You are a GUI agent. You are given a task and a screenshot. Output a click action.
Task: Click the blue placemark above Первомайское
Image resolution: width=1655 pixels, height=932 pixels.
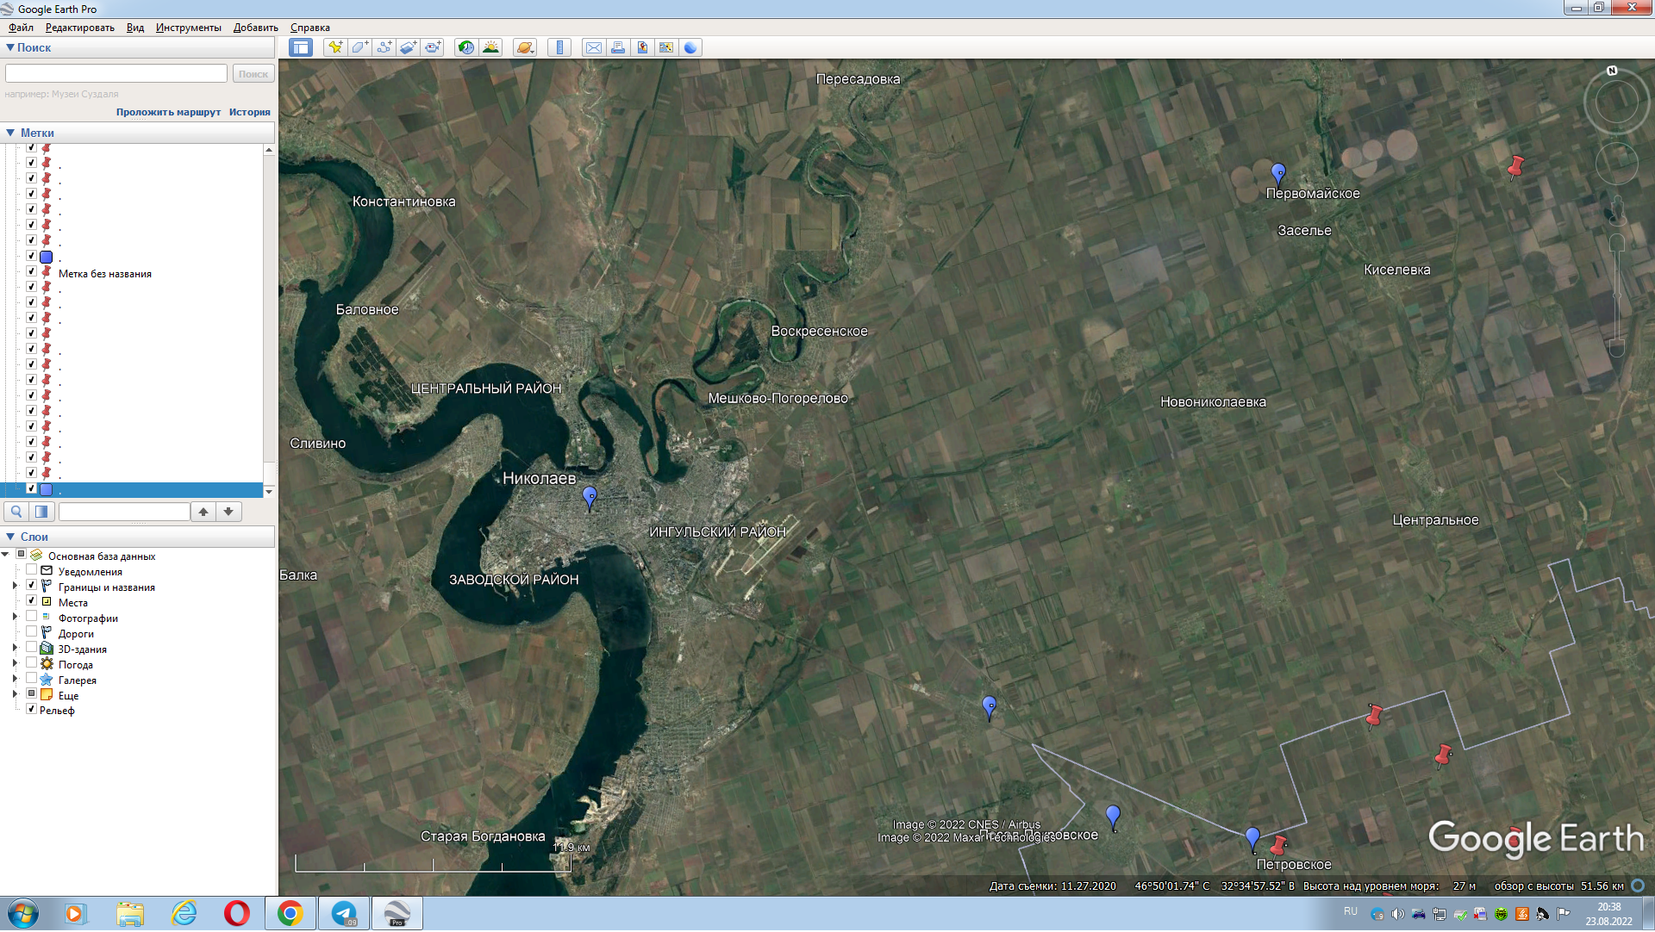1278,175
